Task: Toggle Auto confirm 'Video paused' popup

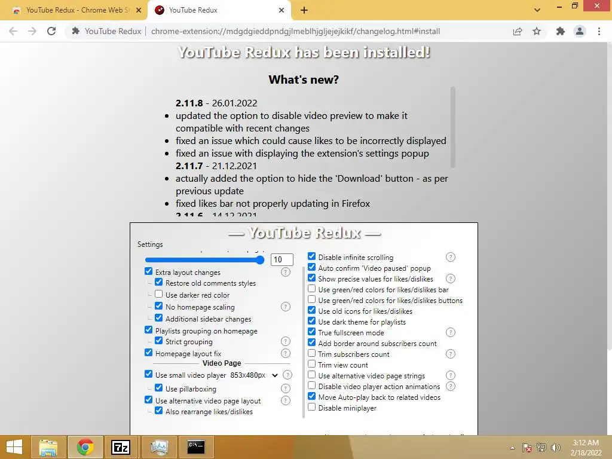Action: (x=311, y=267)
